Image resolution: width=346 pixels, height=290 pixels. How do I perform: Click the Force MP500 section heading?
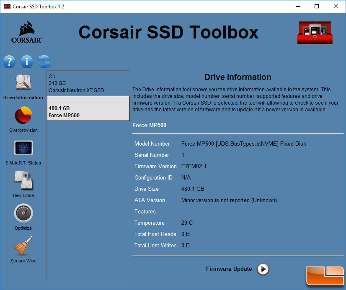[150, 125]
